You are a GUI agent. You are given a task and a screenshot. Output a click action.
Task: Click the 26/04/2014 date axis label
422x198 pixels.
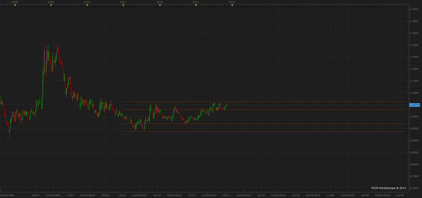[x=243, y=194]
